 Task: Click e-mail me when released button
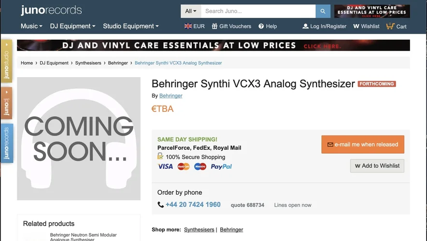tap(363, 144)
